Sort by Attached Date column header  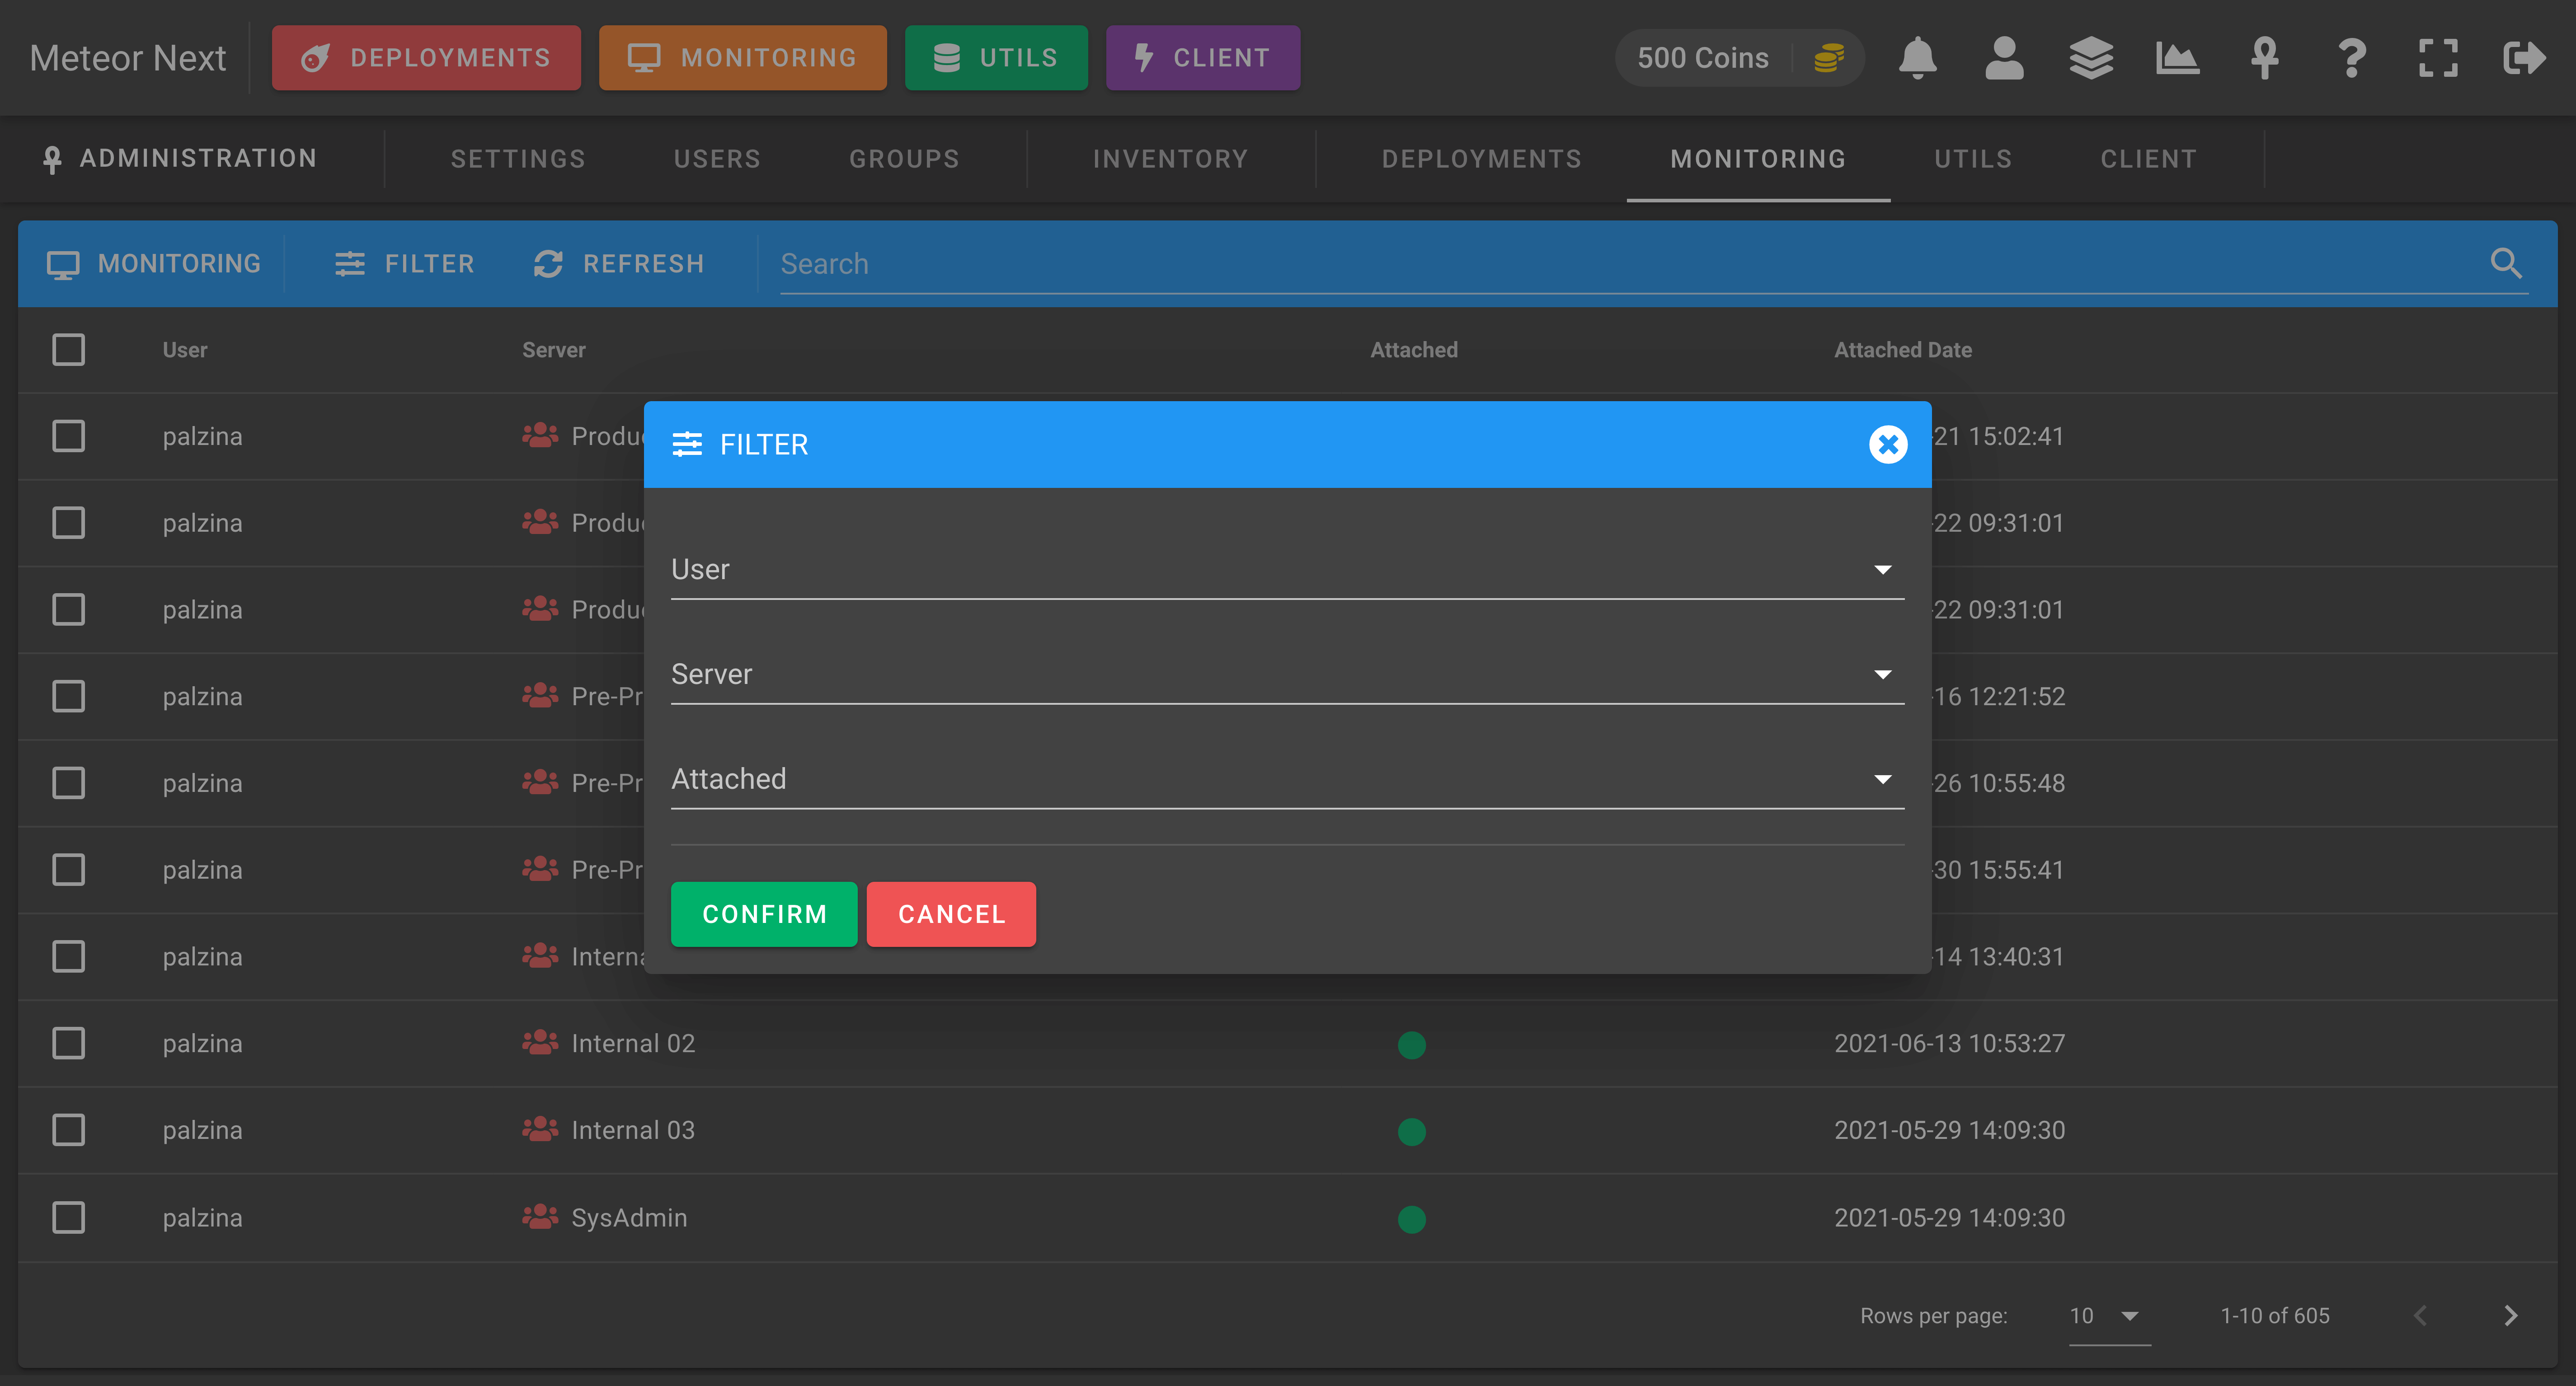[x=1902, y=350]
